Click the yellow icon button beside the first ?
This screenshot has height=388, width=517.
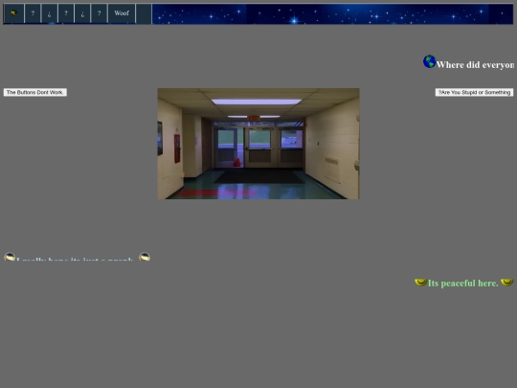coord(13,13)
